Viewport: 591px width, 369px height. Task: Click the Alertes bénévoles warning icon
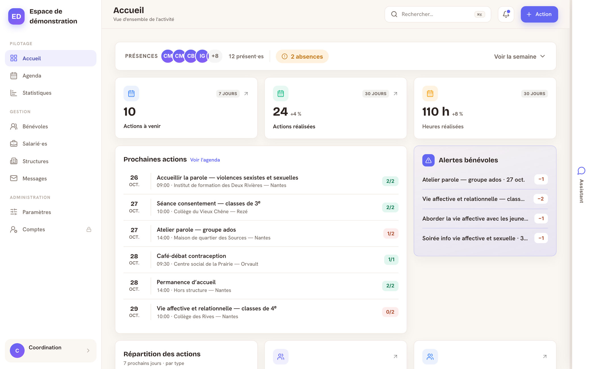pyautogui.click(x=428, y=160)
